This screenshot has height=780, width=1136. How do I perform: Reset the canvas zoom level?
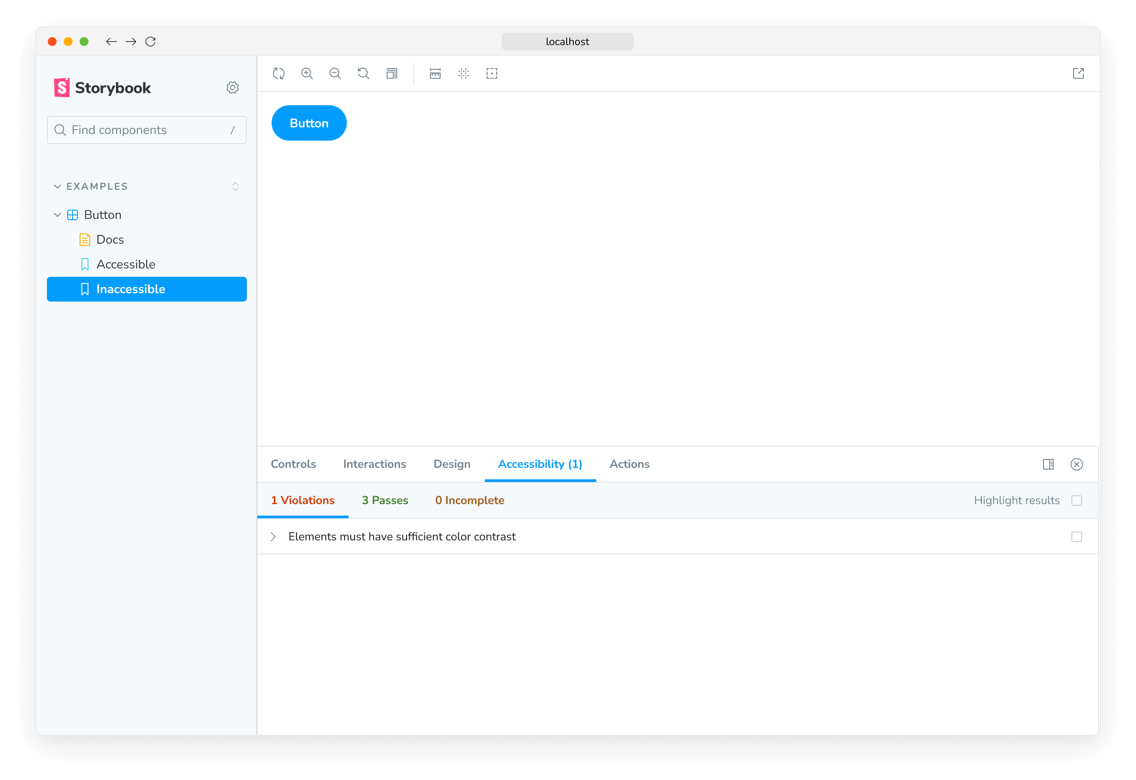363,73
